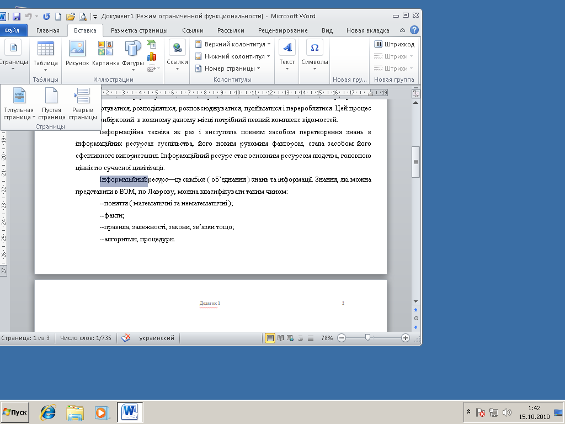
Task: Click the scroll down arrow
Action: point(416,301)
